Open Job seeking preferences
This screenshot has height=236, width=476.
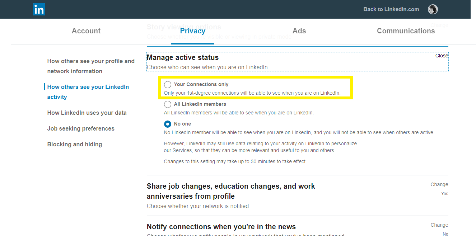[81, 128]
